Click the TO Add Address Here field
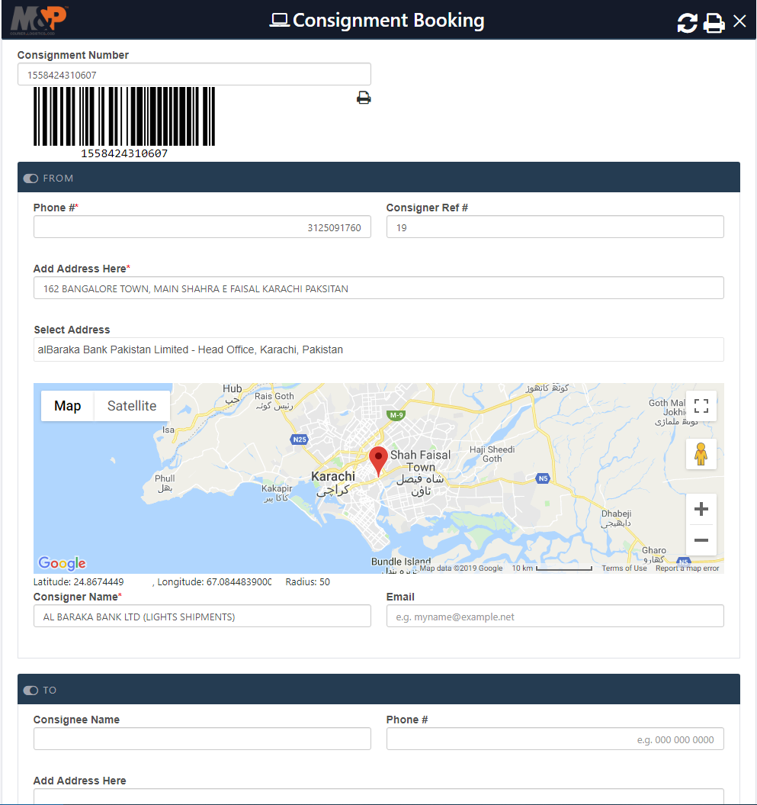This screenshot has height=805, width=757. click(x=378, y=797)
